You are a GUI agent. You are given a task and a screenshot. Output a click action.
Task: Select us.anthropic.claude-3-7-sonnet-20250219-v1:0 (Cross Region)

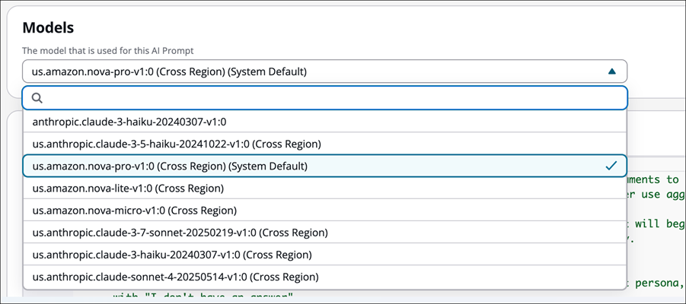(180, 233)
